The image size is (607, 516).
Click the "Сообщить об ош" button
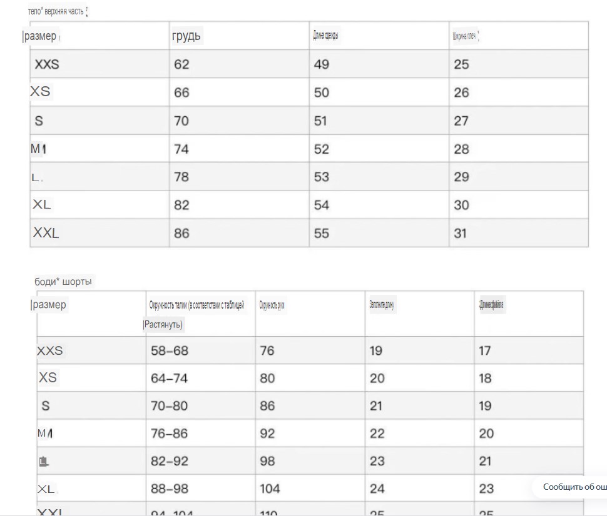pos(574,487)
